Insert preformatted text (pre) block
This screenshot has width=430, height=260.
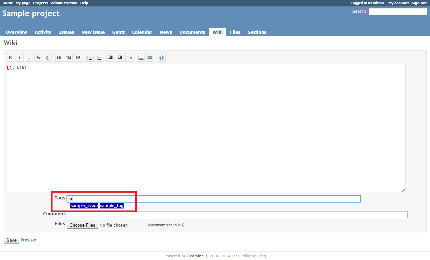[x=129, y=58]
